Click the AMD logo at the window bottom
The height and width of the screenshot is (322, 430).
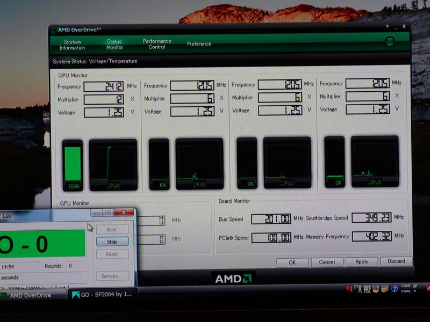(x=233, y=279)
